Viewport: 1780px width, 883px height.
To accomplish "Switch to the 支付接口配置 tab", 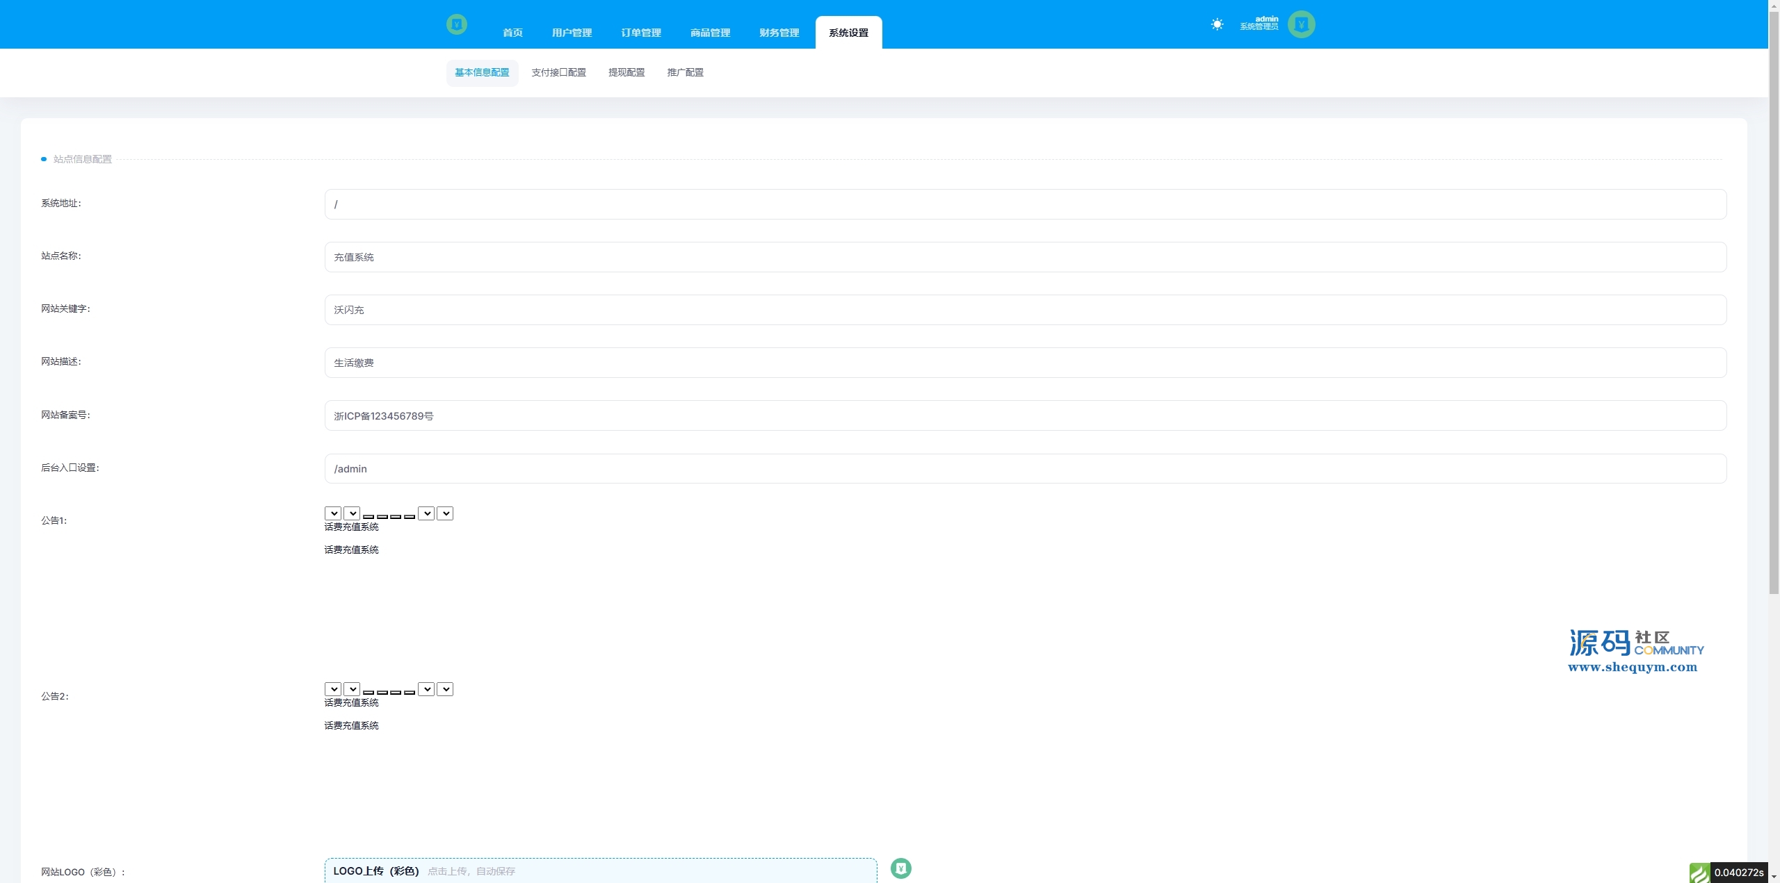I will coord(558,72).
